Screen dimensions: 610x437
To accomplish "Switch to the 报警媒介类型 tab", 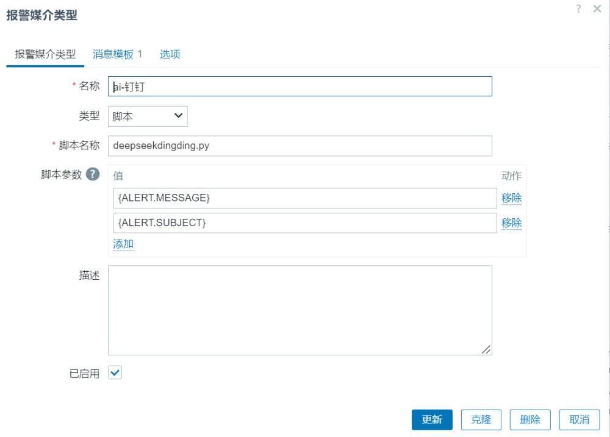I will pyautogui.click(x=45, y=54).
